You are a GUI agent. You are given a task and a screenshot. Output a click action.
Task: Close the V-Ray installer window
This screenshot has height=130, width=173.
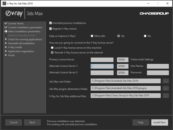click(x=168, y=3)
